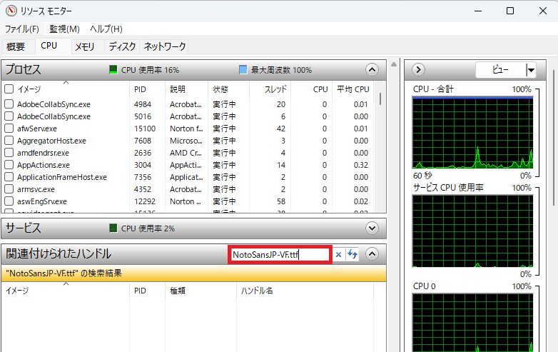
Task: Click the "NotoSansJP-VF.ttf" の検索結果 banner
Action: [194, 273]
